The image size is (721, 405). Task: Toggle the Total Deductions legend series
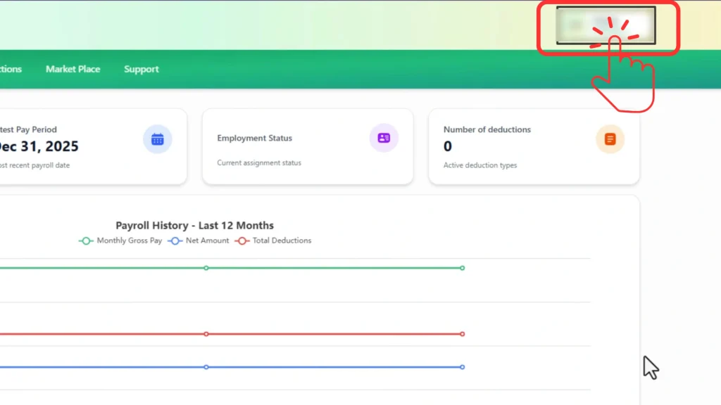click(x=273, y=240)
